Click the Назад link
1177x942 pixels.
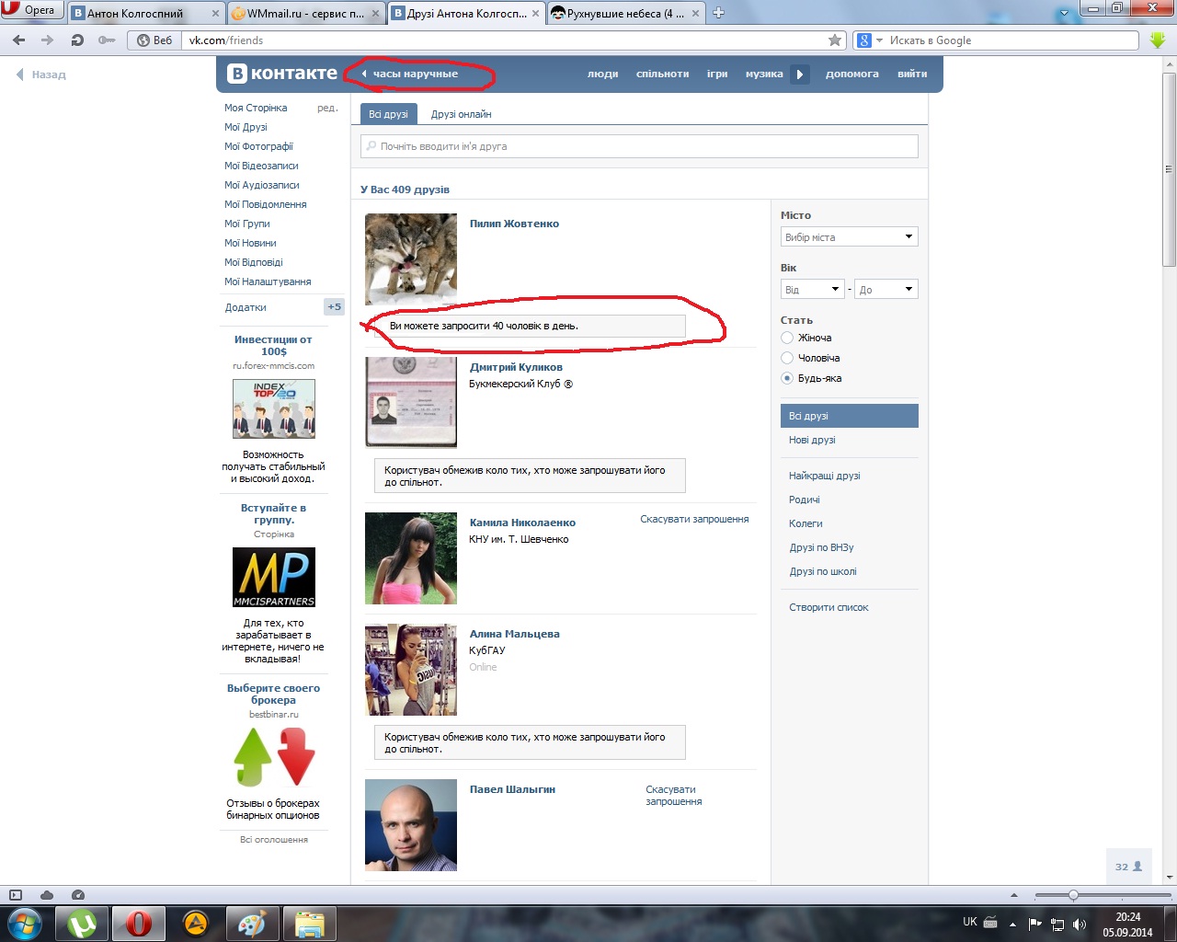pos(41,75)
